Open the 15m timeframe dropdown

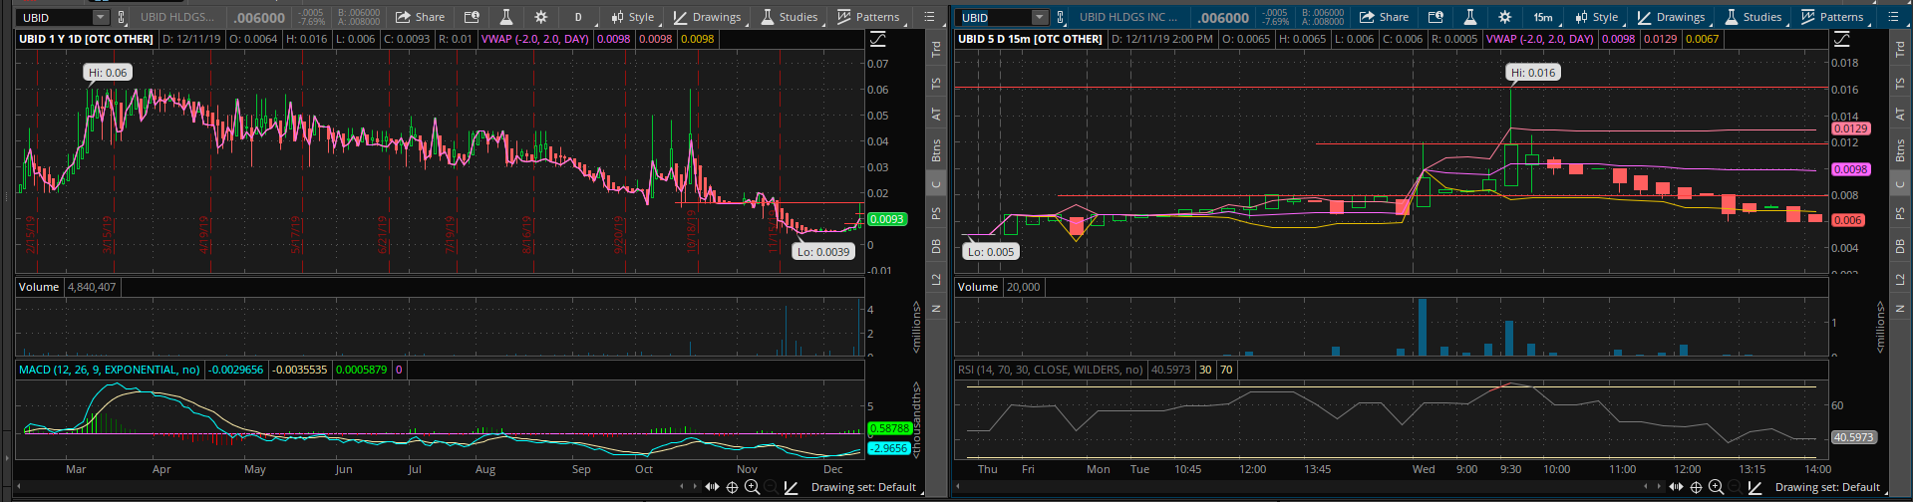pos(1542,17)
